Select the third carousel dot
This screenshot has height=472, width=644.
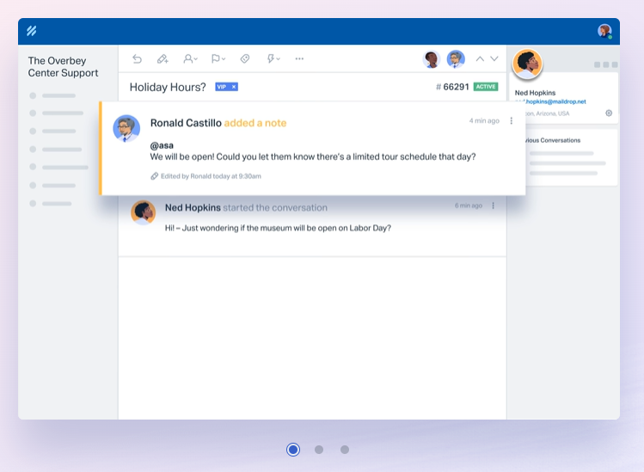pos(345,450)
